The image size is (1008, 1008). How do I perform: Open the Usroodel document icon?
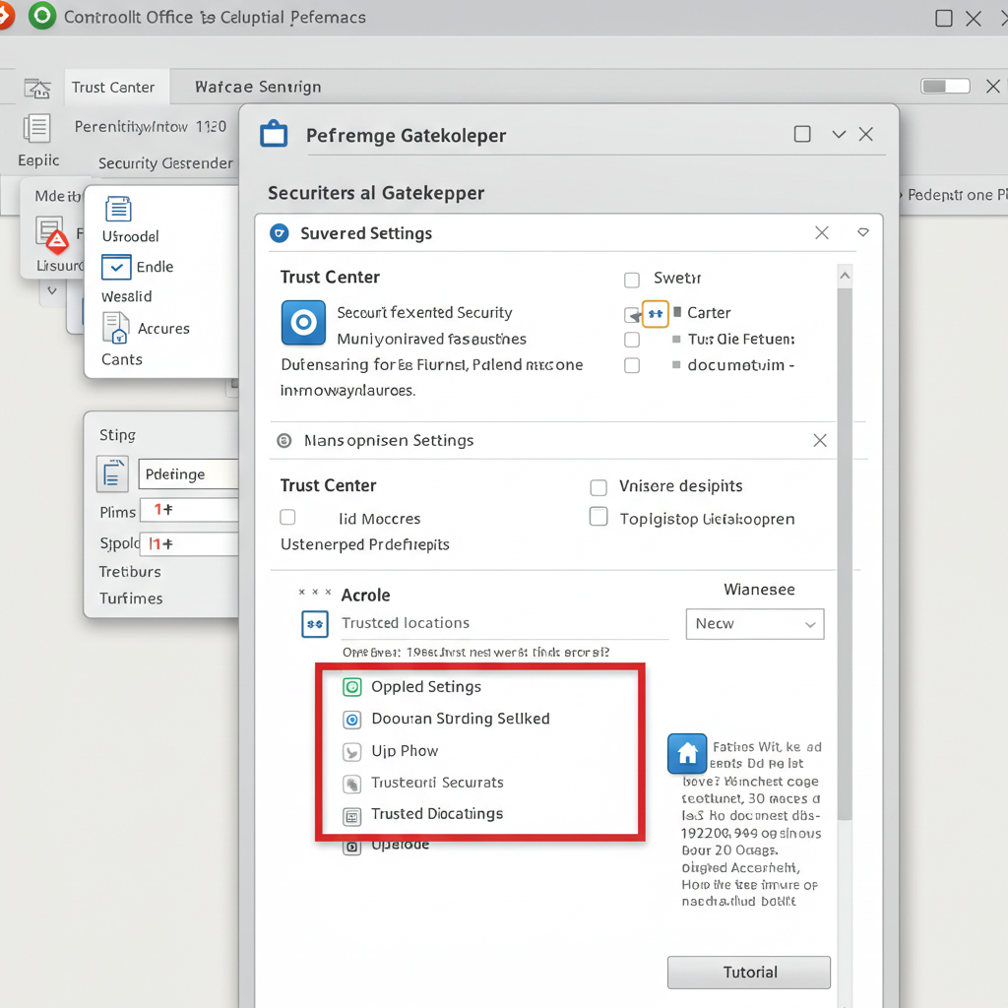point(118,209)
